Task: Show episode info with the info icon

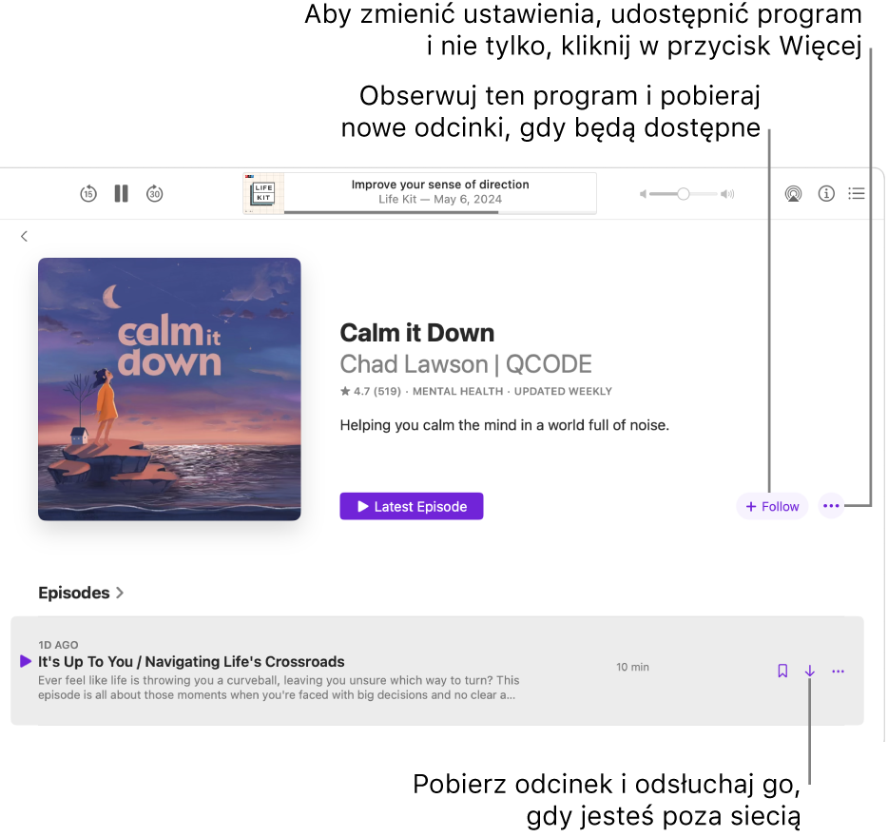Action: (x=826, y=194)
